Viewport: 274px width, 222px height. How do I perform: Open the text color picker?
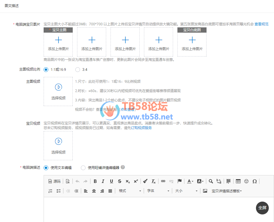coord(190,181)
